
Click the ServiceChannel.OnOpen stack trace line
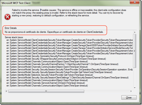tap(46, 83)
